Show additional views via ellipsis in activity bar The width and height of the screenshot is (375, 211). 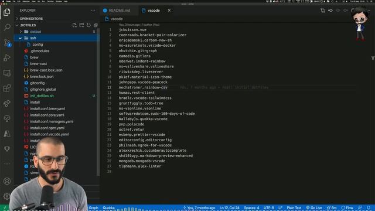coord(7,164)
